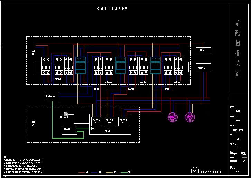Select the small Lan port box
Viewport: 251px width, 178px height.
tap(93, 128)
